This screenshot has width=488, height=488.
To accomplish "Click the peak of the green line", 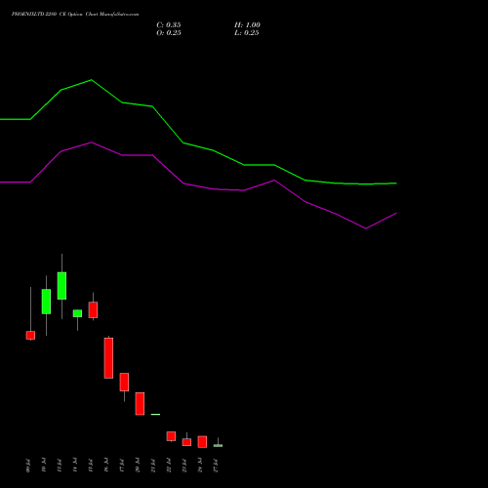I will pyautogui.click(x=91, y=80).
